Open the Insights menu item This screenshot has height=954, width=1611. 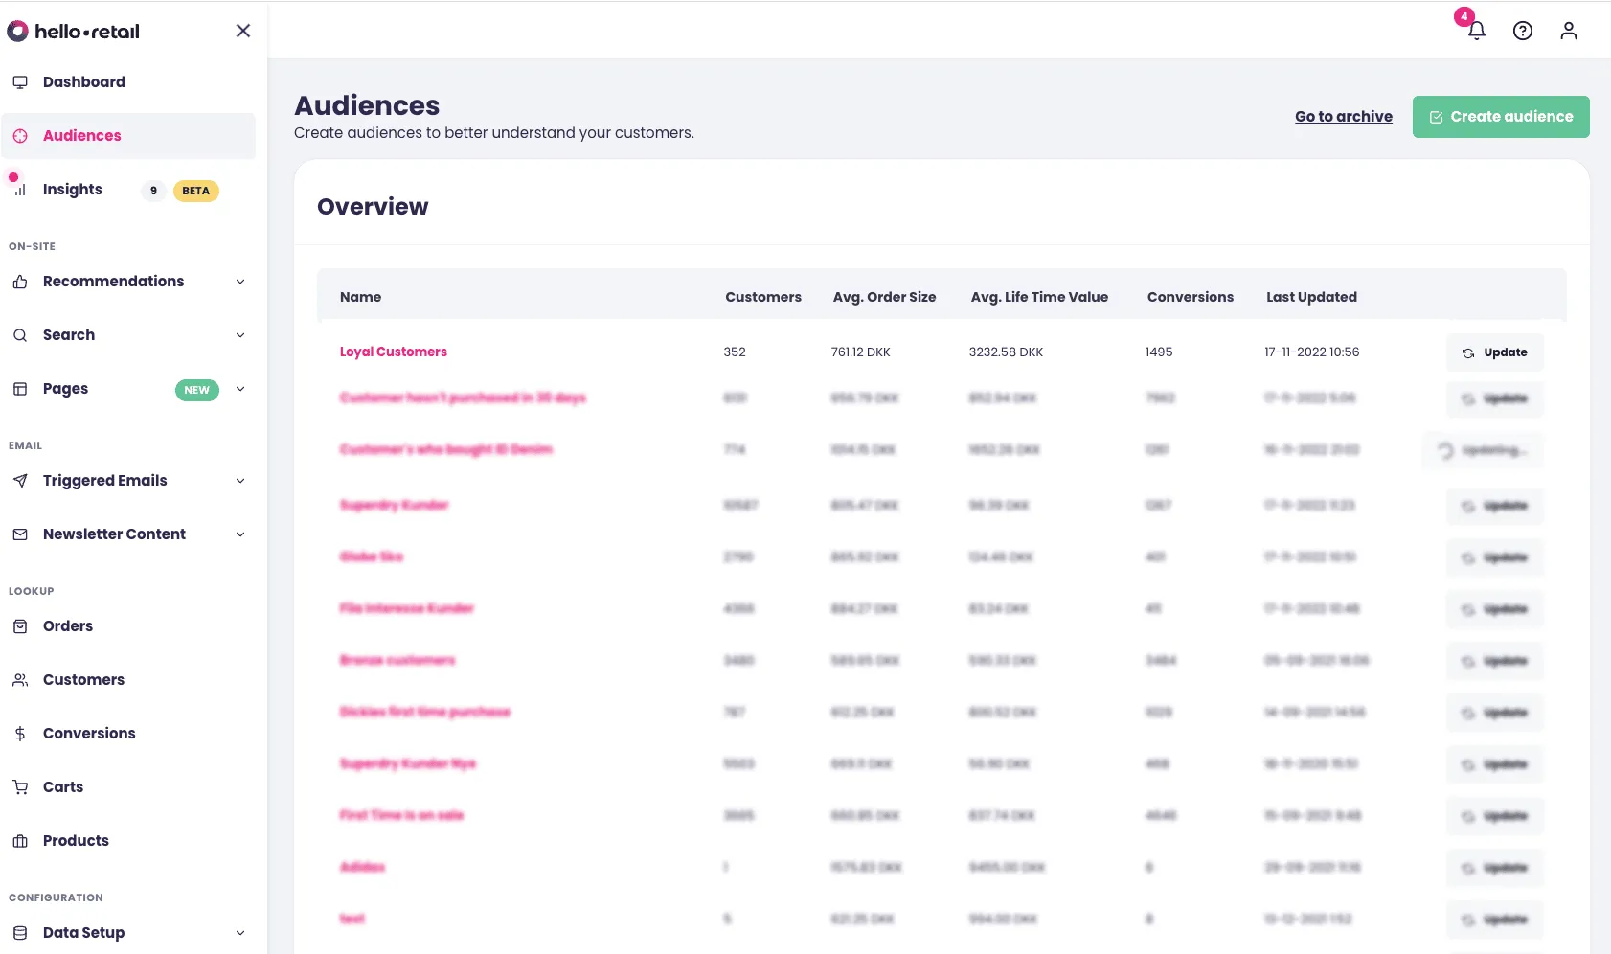coord(73,189)
